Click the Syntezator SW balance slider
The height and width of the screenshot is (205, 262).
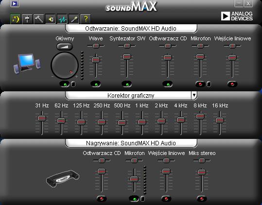(127, 46)
